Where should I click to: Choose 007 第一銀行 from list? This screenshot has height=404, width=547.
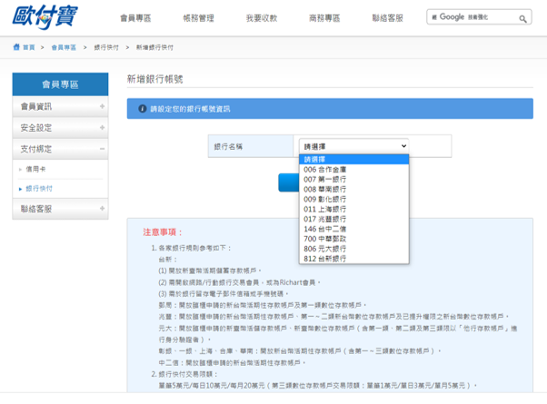click(x=353, y=179)
